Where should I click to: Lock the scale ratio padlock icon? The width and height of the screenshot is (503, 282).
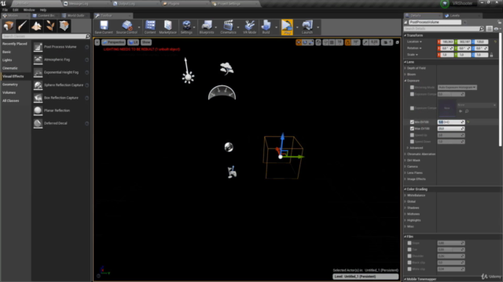[x=491, y=55]
